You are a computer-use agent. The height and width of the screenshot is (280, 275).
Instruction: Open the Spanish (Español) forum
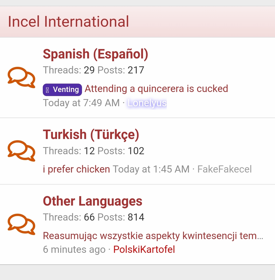click(x=95, y=54)
